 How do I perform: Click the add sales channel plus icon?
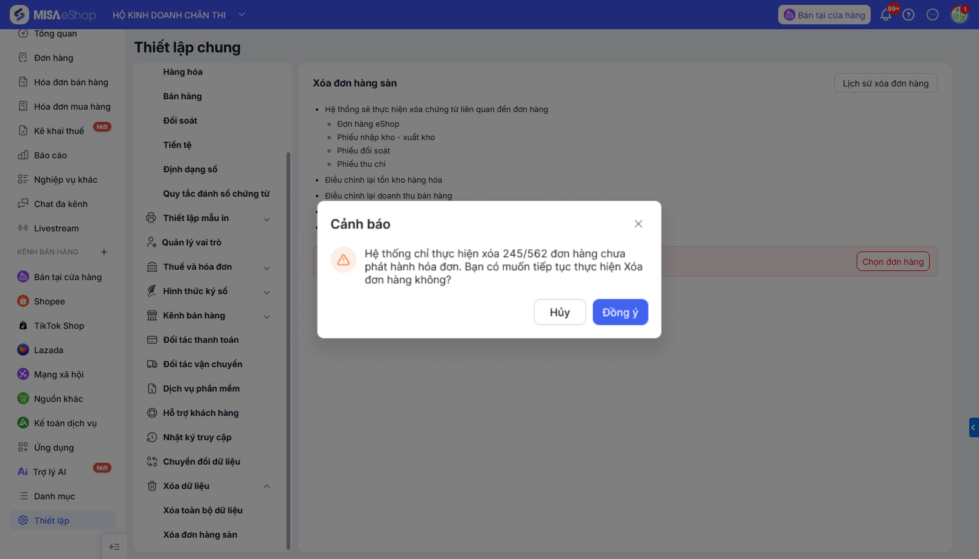[x=104, y=252]
